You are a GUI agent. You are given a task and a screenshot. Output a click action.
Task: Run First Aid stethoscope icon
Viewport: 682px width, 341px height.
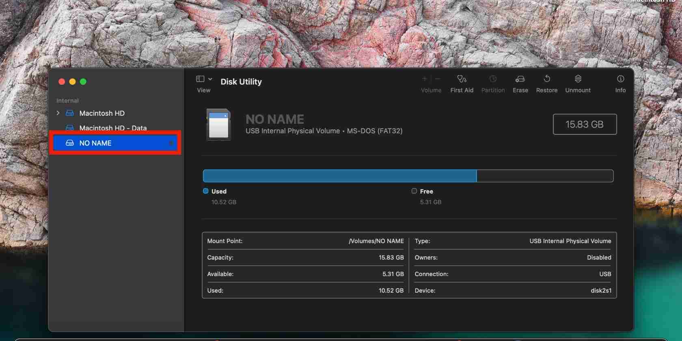click(x=462, y=79)
